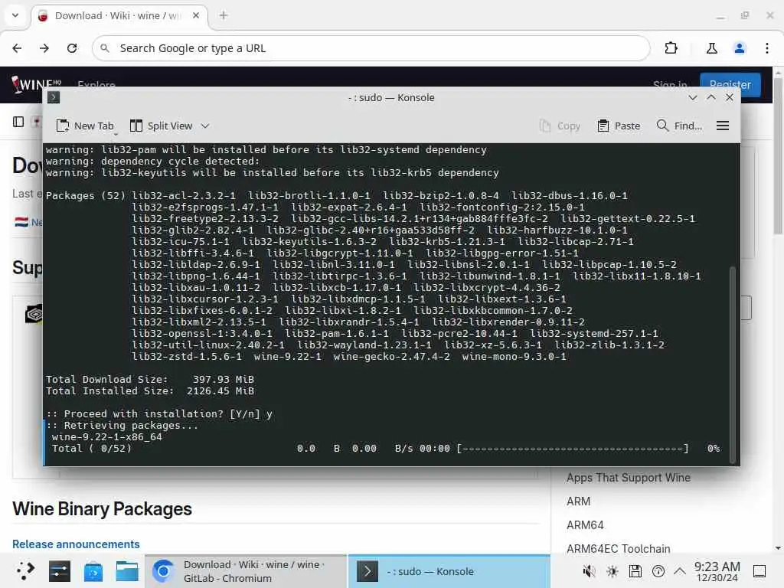Open the Konsole hamburger menu
The width and height of the screenshot is (784, 588).
coord(723,126)
